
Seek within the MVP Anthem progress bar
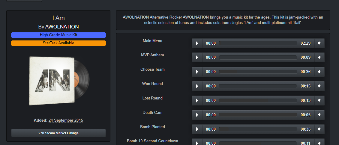(x=258, y=58)
